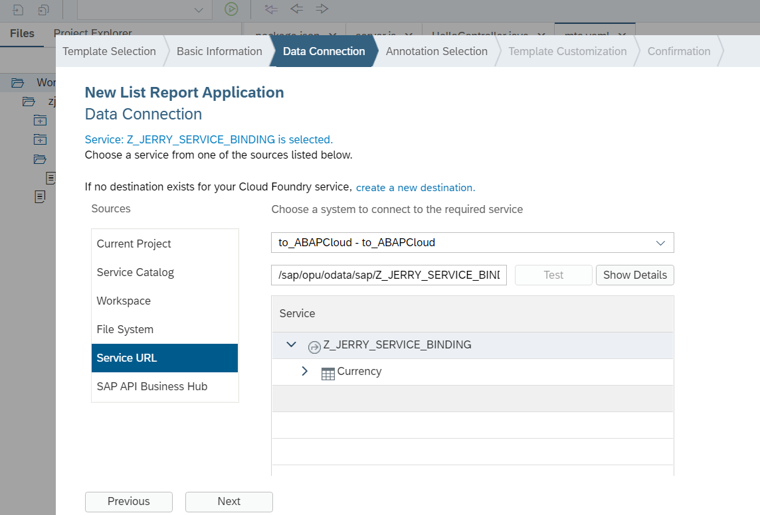
Task: Click the back navigation arrow icon
Action: click(x=297, y=9)
